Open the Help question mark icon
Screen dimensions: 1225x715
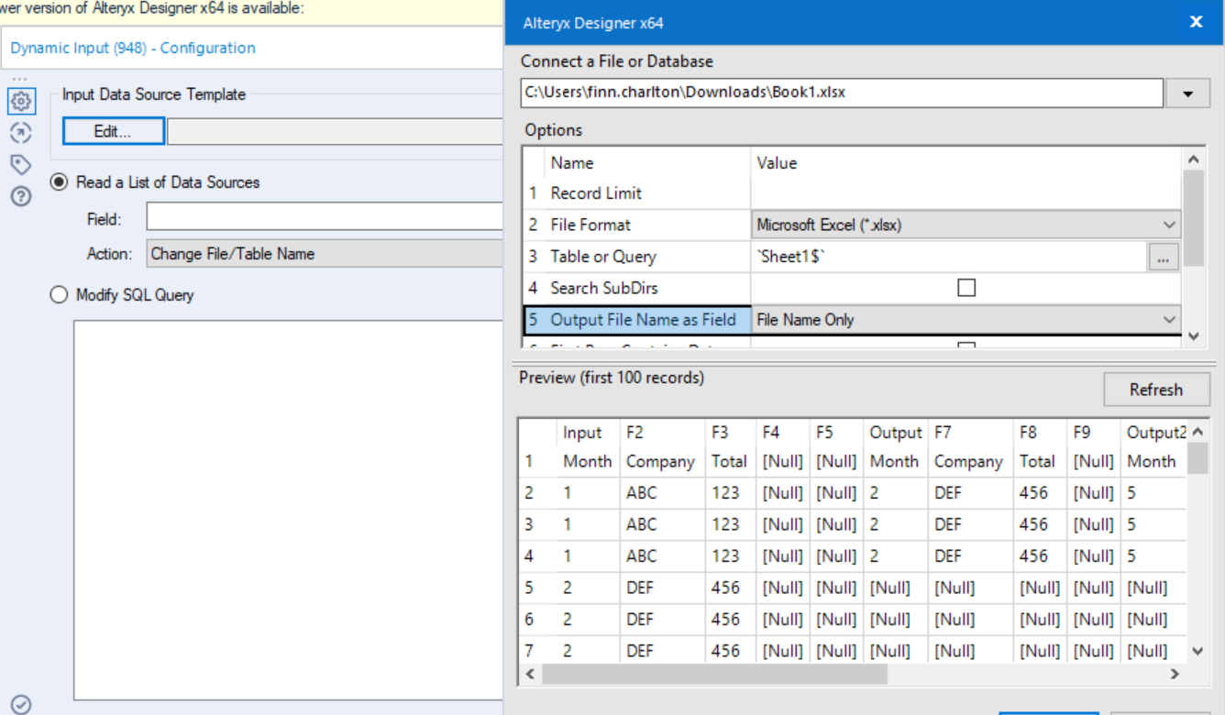point(21,196)
